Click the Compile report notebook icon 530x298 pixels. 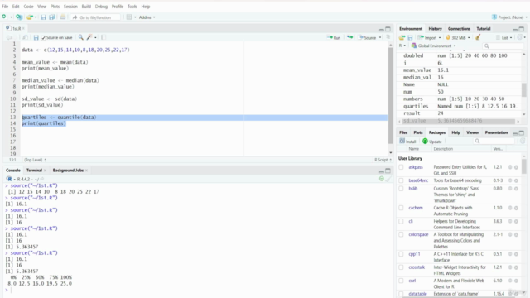click(x=103, y=37)
